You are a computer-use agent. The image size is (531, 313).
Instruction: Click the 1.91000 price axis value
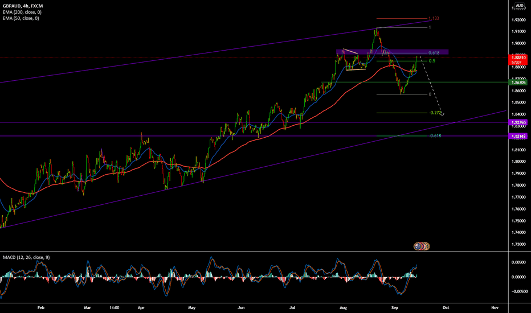[518, 31]
